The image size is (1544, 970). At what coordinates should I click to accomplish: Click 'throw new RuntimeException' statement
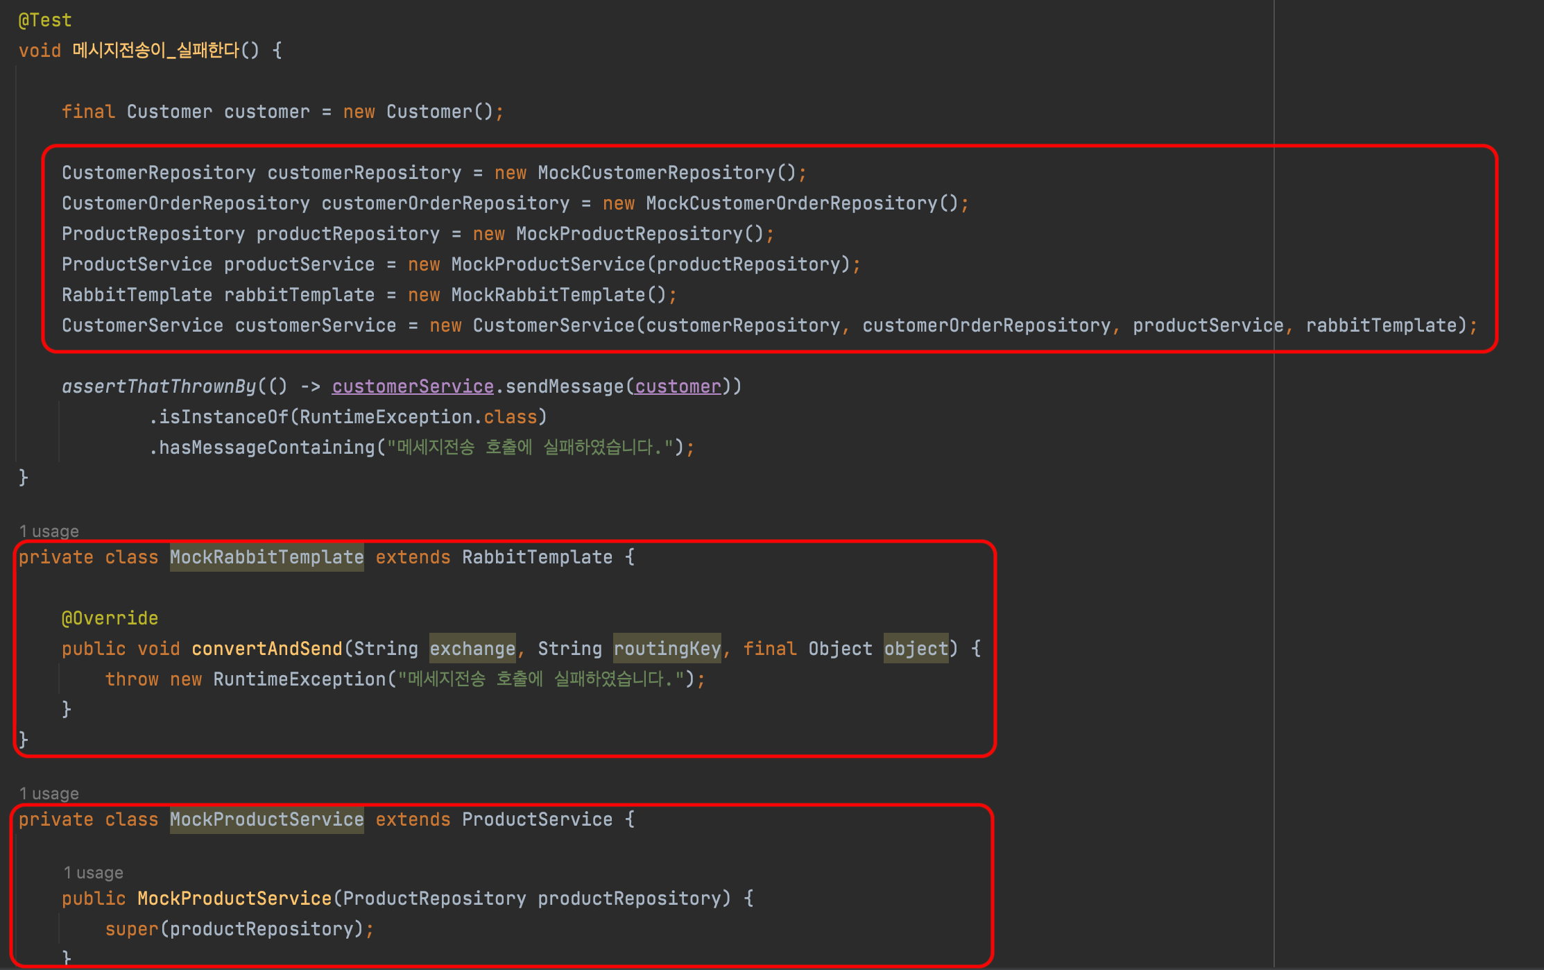(405, 679)
